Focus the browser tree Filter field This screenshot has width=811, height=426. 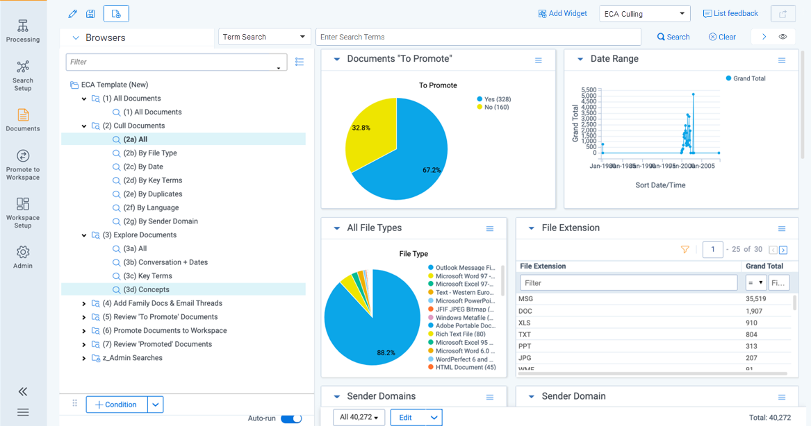(177, 62)
